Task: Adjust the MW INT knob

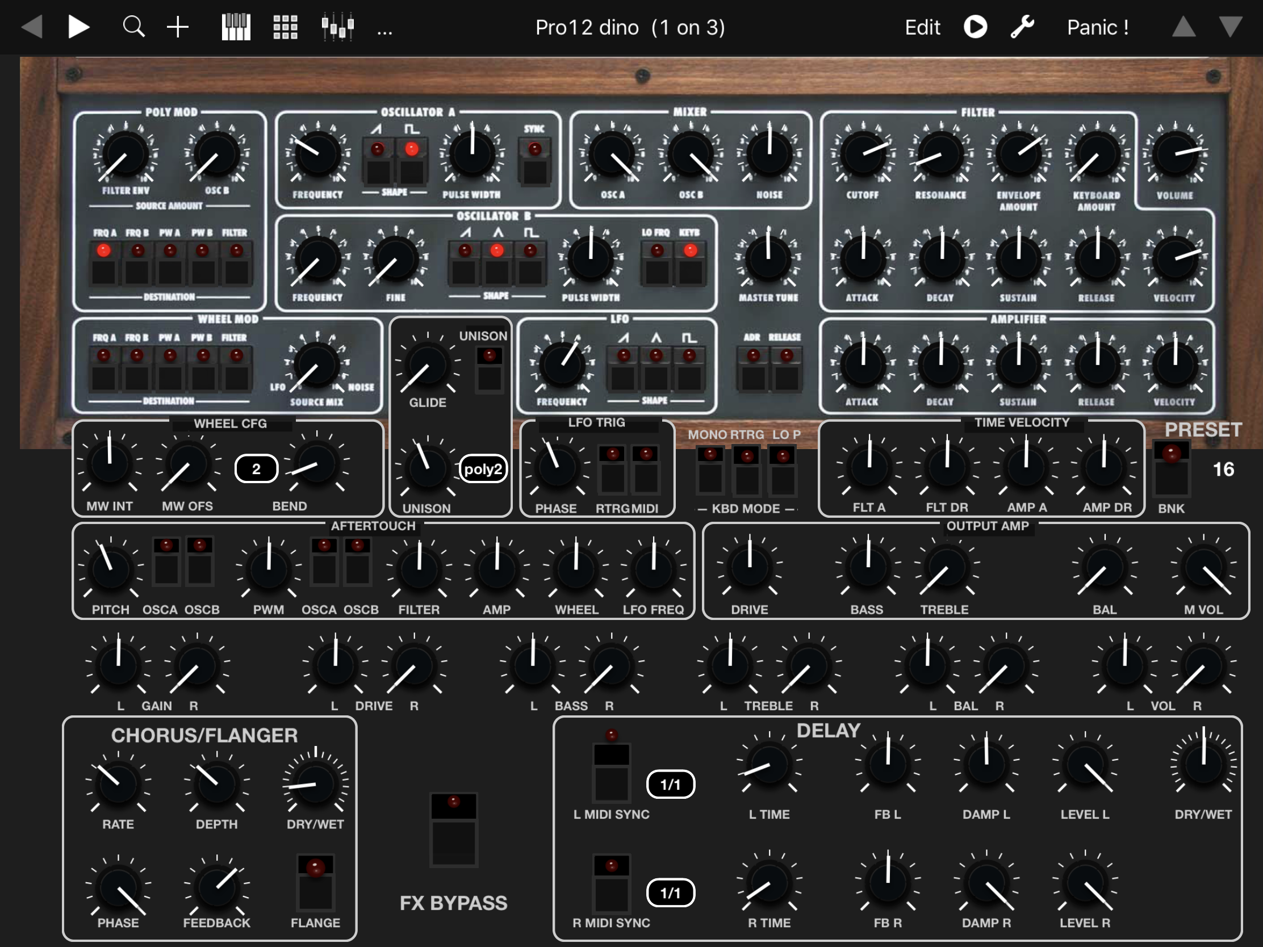Action: tap(110, 464)
